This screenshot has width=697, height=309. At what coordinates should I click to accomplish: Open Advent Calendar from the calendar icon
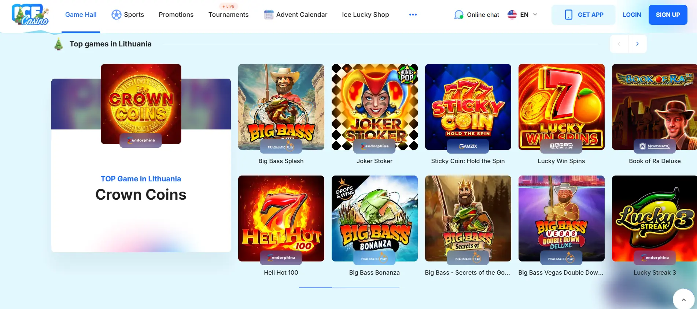(x=269, y=15)
